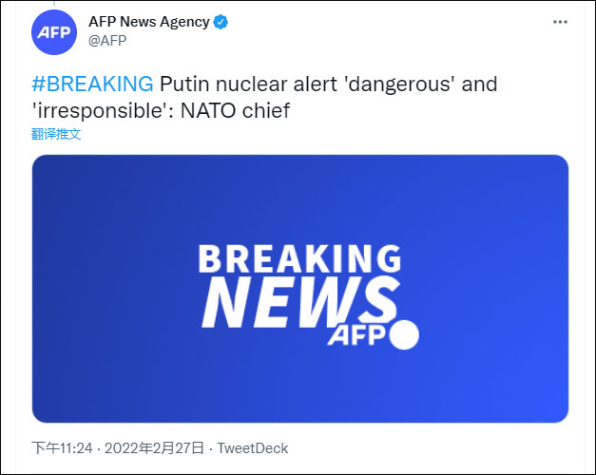Image resolution: width=596 pixels, height=475 pixels.
Task: Click the 下午11:24 timestamp
Action: click(64, 448)
